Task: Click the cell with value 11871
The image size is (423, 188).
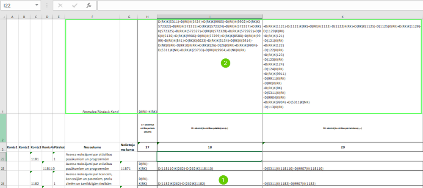Action: tap(129, 166)
